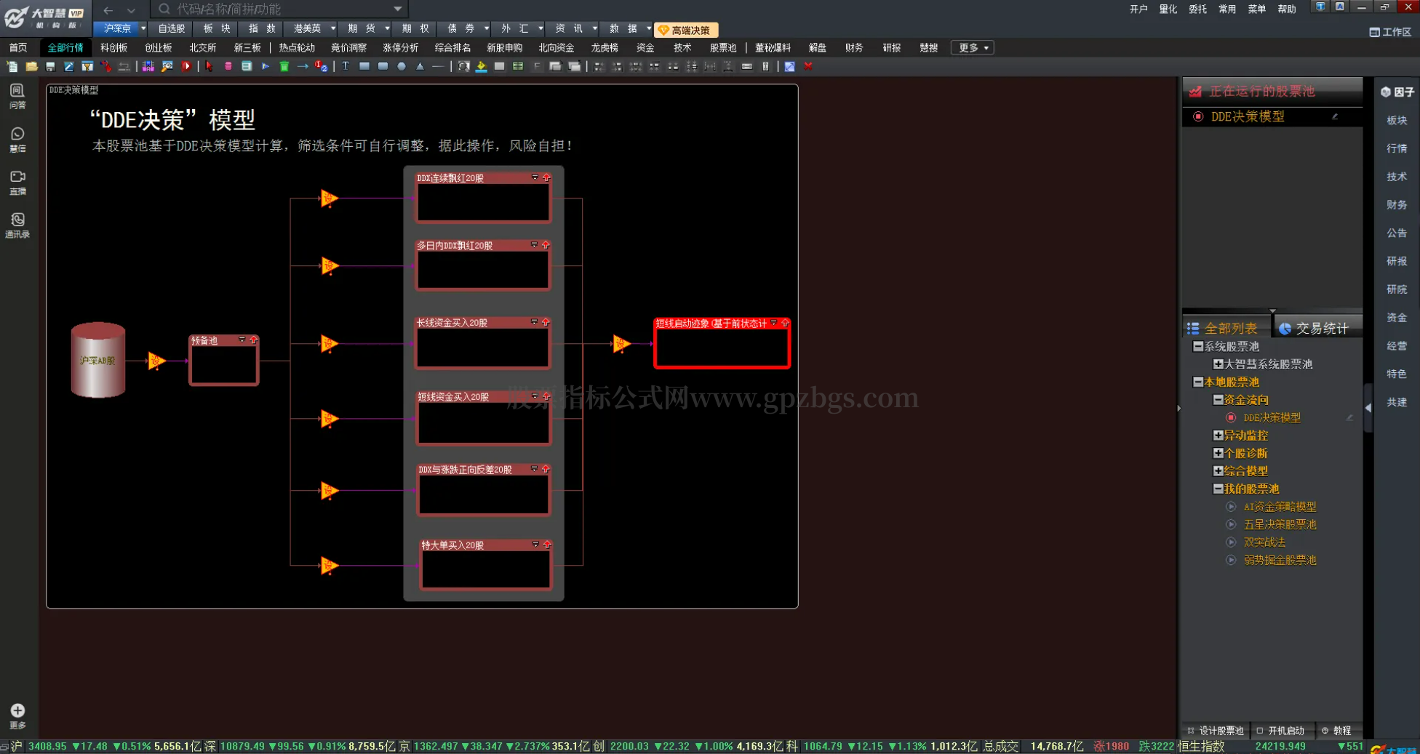1420x754 pixels.
Task: Select the text T tool
Action: coord(346,66)
